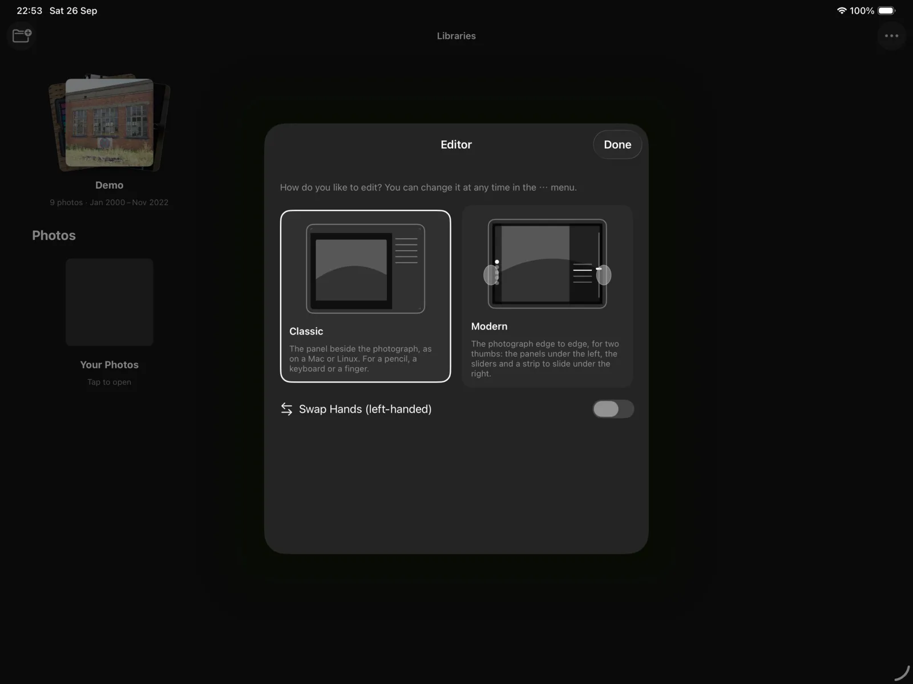
Task: Click the Libraries title text
Action: 456,36
